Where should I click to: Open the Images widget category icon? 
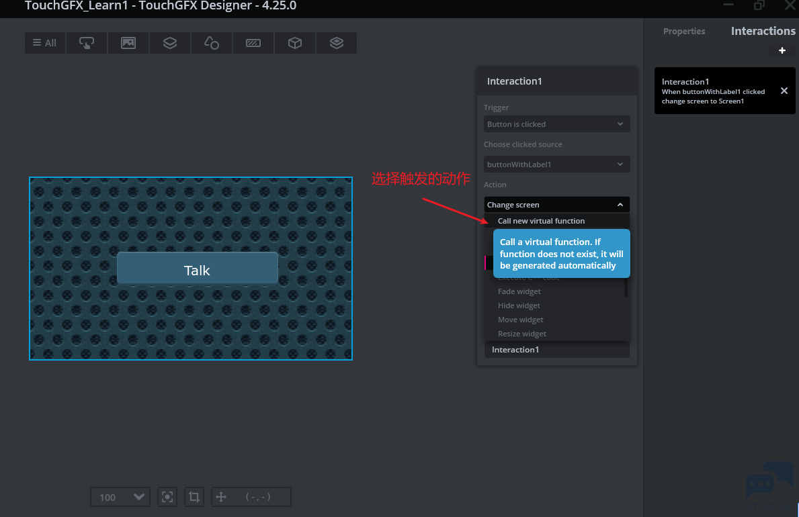pos(128,43)
